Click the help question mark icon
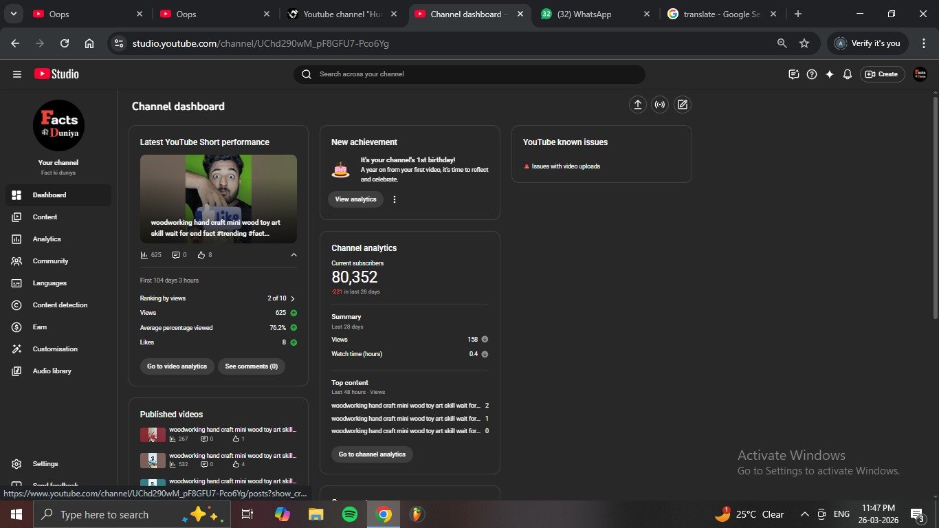Viewport: 939px width, 528px height. pyautogui.click(x=812, y=74)
